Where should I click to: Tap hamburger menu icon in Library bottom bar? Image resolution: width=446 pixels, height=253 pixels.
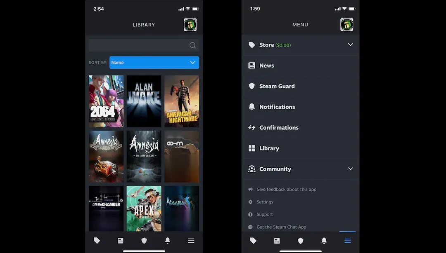pos(191,241)
